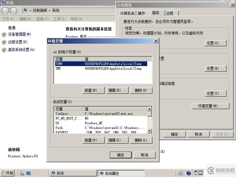Image resolution: width=236 pixels, height=177 pixels.
Task: Expand the 系统 breadcrumb arrow after 控制面板
Action: (x=50, y=11)
